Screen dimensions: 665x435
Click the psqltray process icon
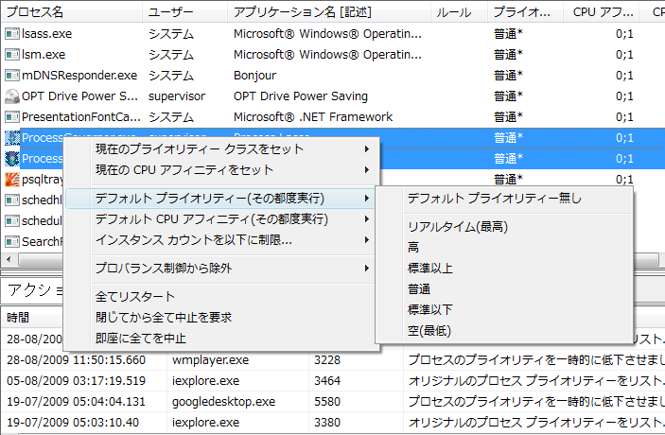pos(12,180)
